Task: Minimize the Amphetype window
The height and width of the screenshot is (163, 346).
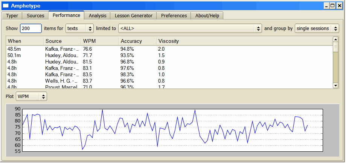Action: pos(326,6)
